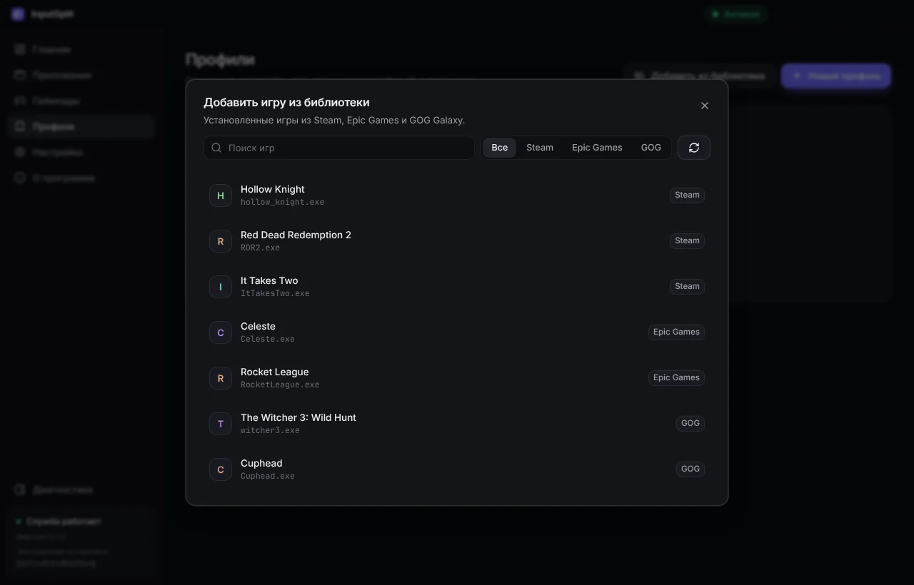Image resolution: width=914 pixels, height=585 pixels.
Task: Switch to the Epic Games filter tab
Action: click(597, 148)
